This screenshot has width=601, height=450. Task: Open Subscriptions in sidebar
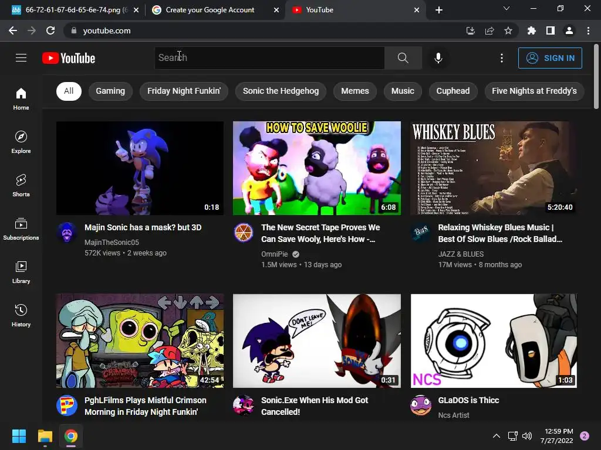21,229
